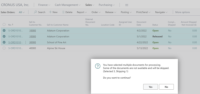Click the CRONUS USA, Inc. company name
Image resolution: width=200 pixels, height=94 pixels.
(15, 5)
